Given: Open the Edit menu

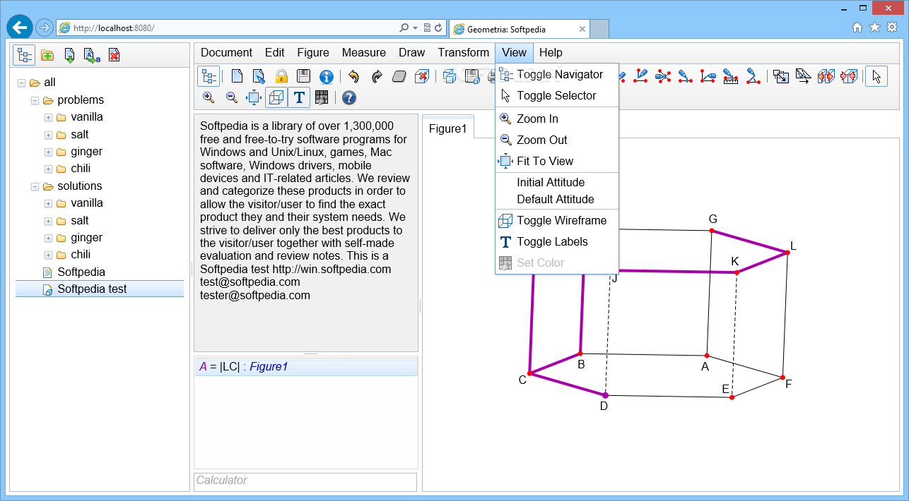Looking at the screenshot, I should pyautogui.click(x=275, y=52).
